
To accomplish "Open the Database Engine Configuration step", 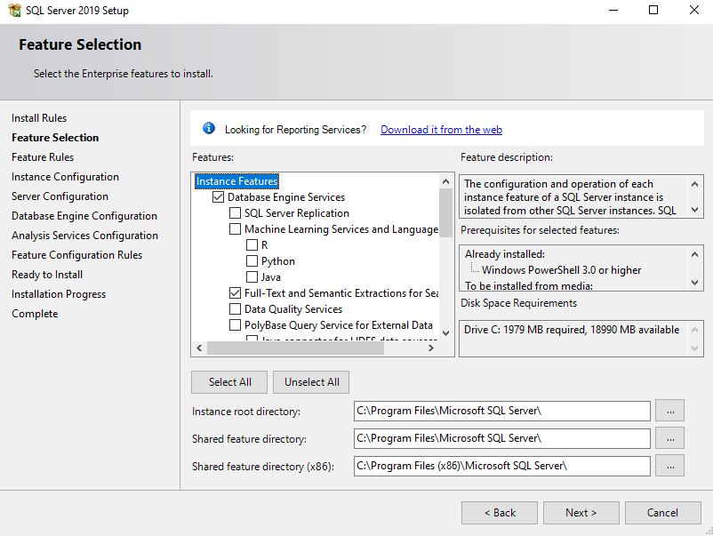I will coord(84,215).
